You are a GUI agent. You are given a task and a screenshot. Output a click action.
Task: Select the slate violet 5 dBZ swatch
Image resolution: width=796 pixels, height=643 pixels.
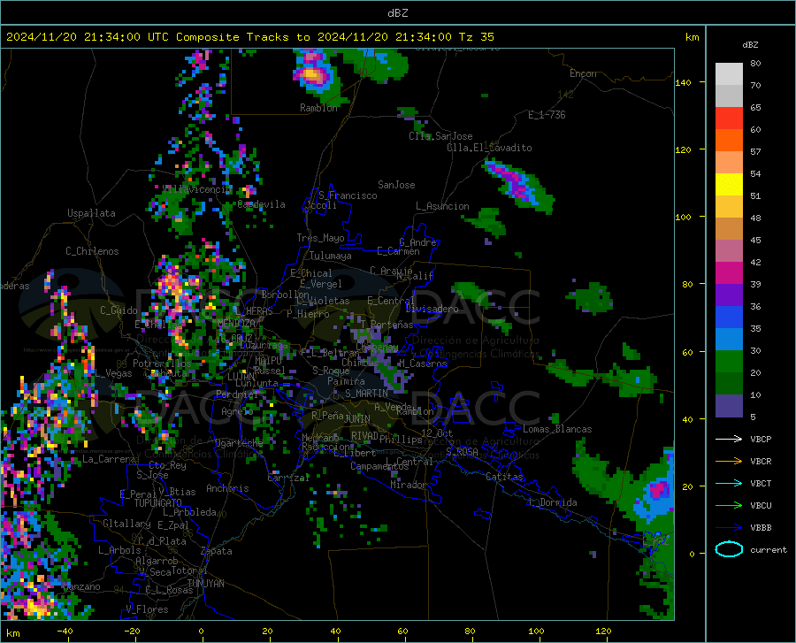click(729, 406)
